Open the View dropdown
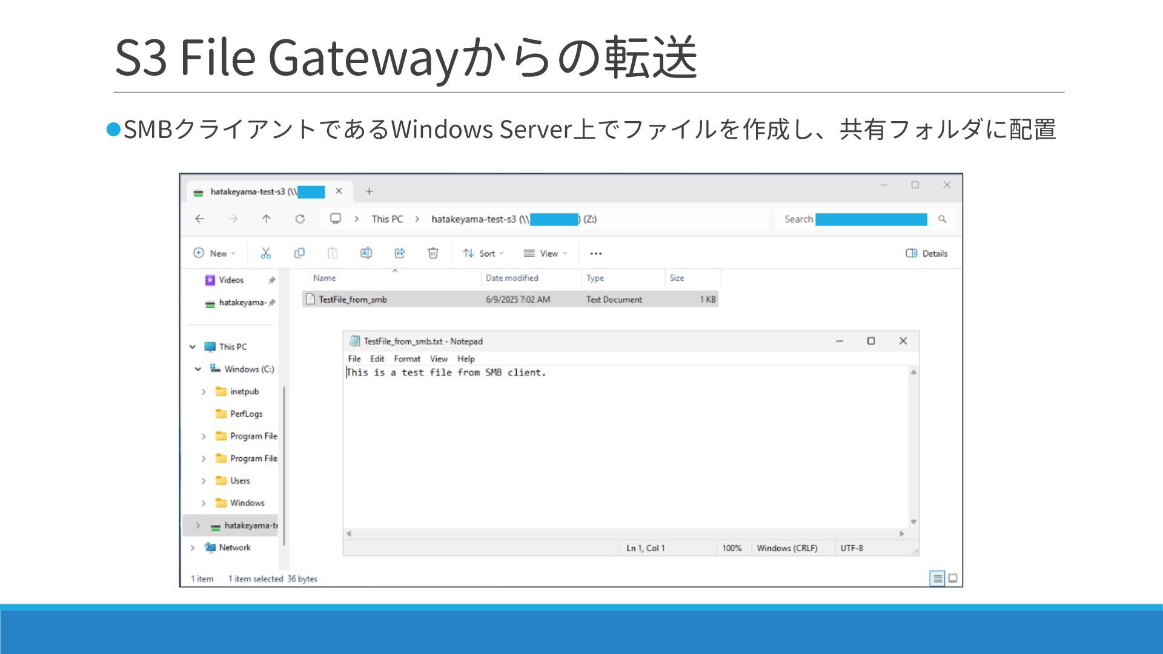Screen dimensions: 1163x654 tap(545, 253)
